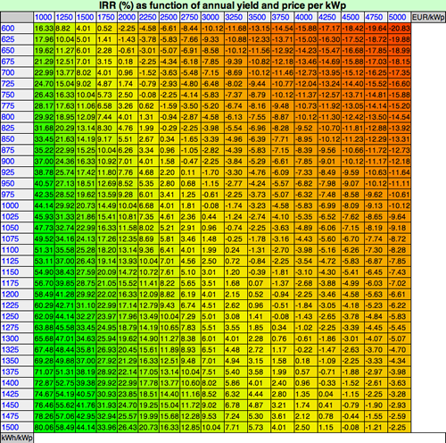Select column header 2000
Viewport: 446px width, 443px height.
(x=128, y=17)
